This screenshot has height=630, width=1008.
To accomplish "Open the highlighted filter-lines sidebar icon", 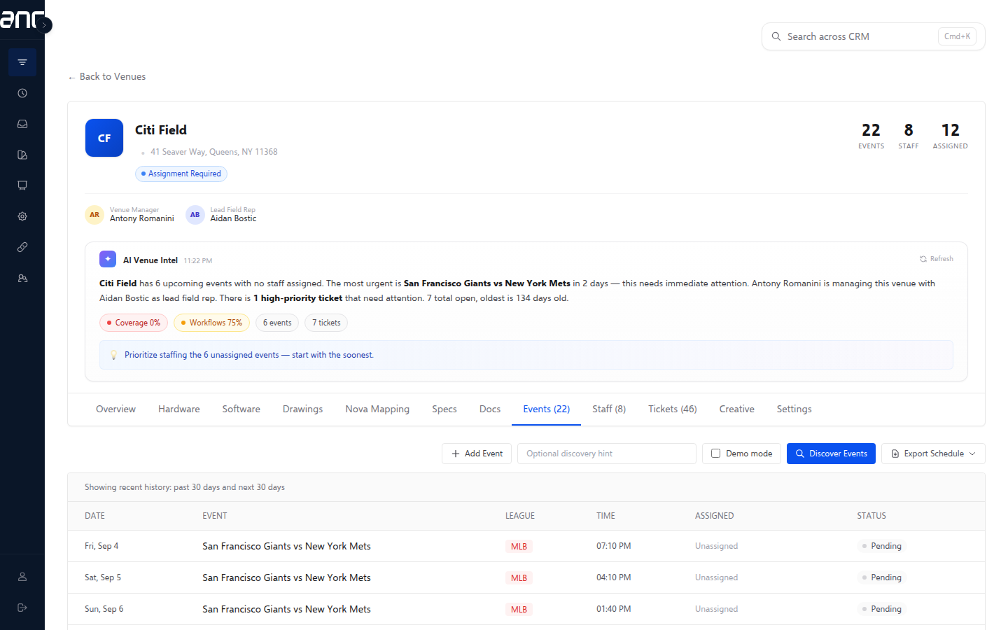I will point(22,62).
